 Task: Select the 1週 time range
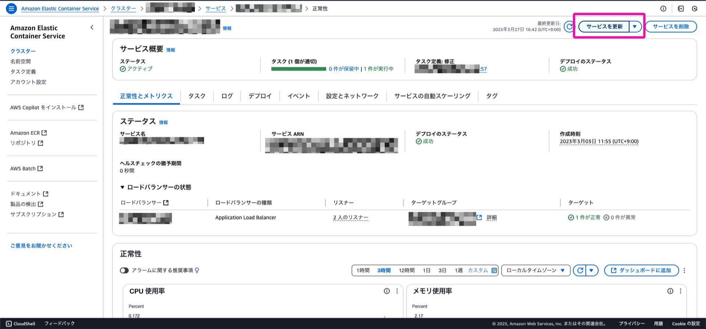point(459,271)
